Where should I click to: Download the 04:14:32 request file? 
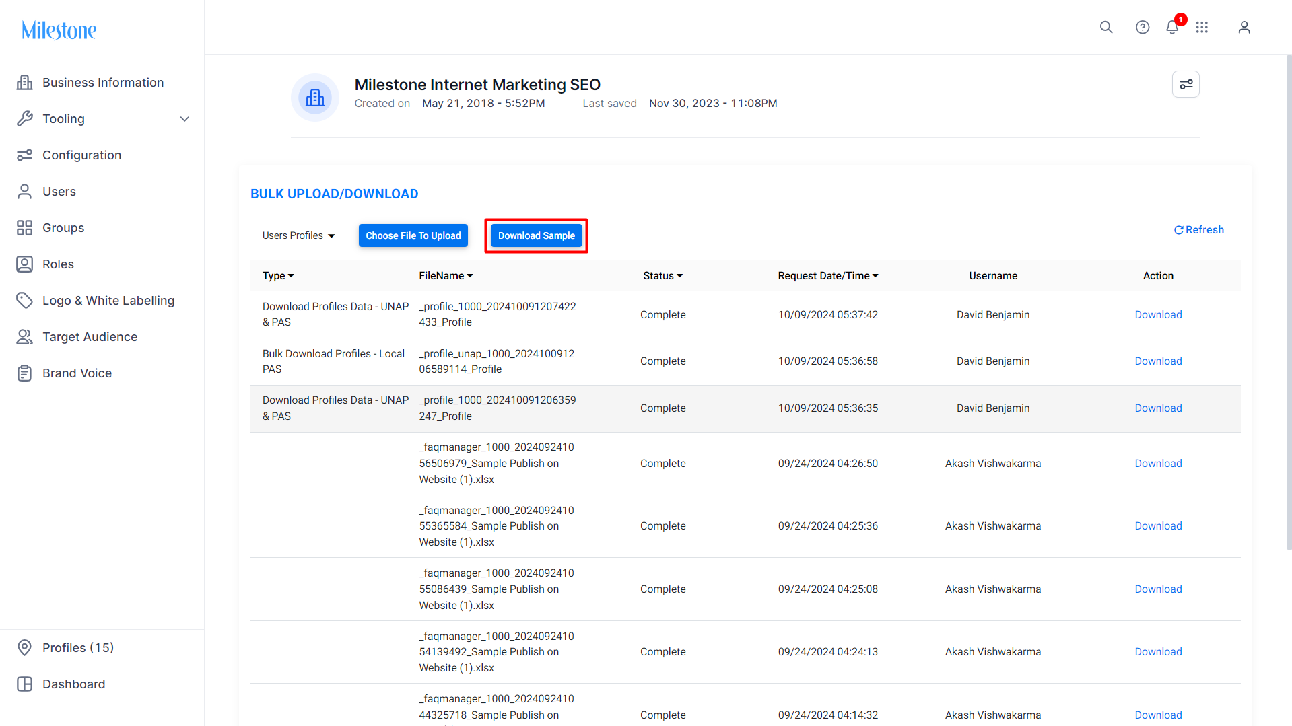(1158, 715)
